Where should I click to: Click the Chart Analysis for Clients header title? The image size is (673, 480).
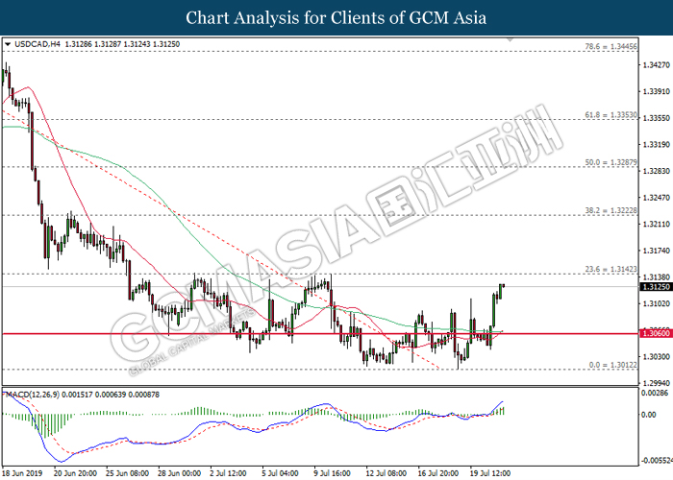pos(336,17)
